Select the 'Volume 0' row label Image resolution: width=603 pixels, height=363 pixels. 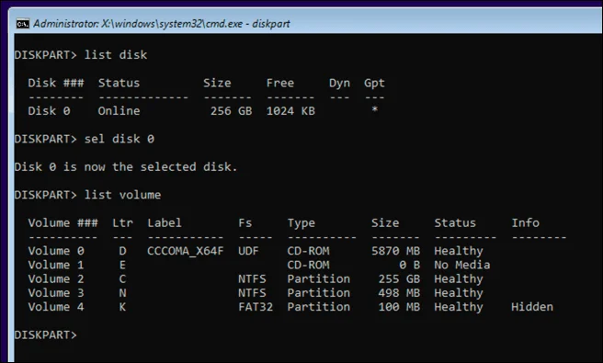click(x=56, y=251)
